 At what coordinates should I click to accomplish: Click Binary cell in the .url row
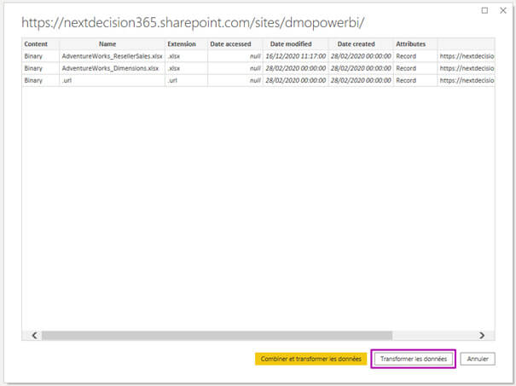(x=40, y=81)
